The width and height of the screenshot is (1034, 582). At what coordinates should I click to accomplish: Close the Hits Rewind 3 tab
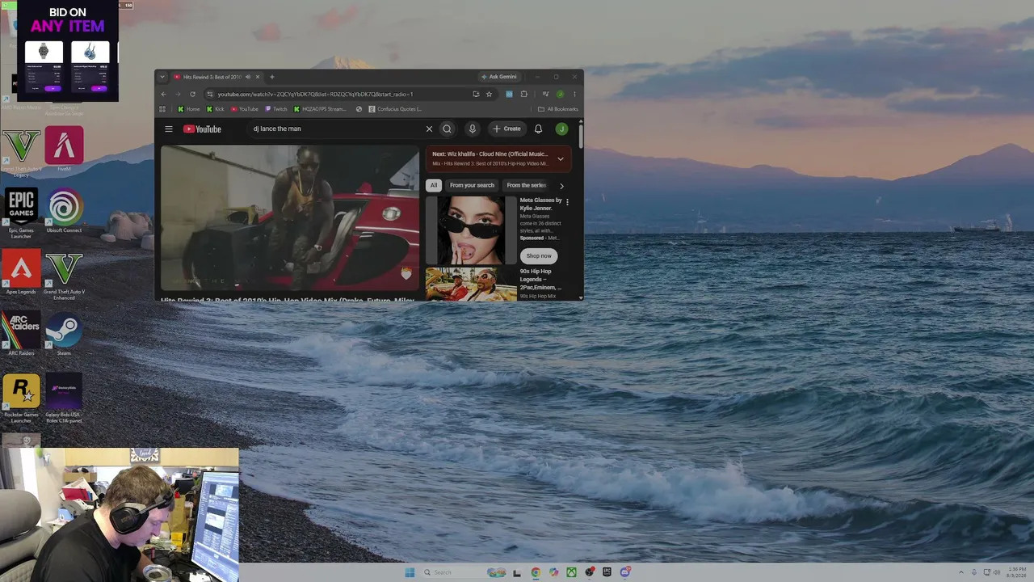click(x=258, y=77)
